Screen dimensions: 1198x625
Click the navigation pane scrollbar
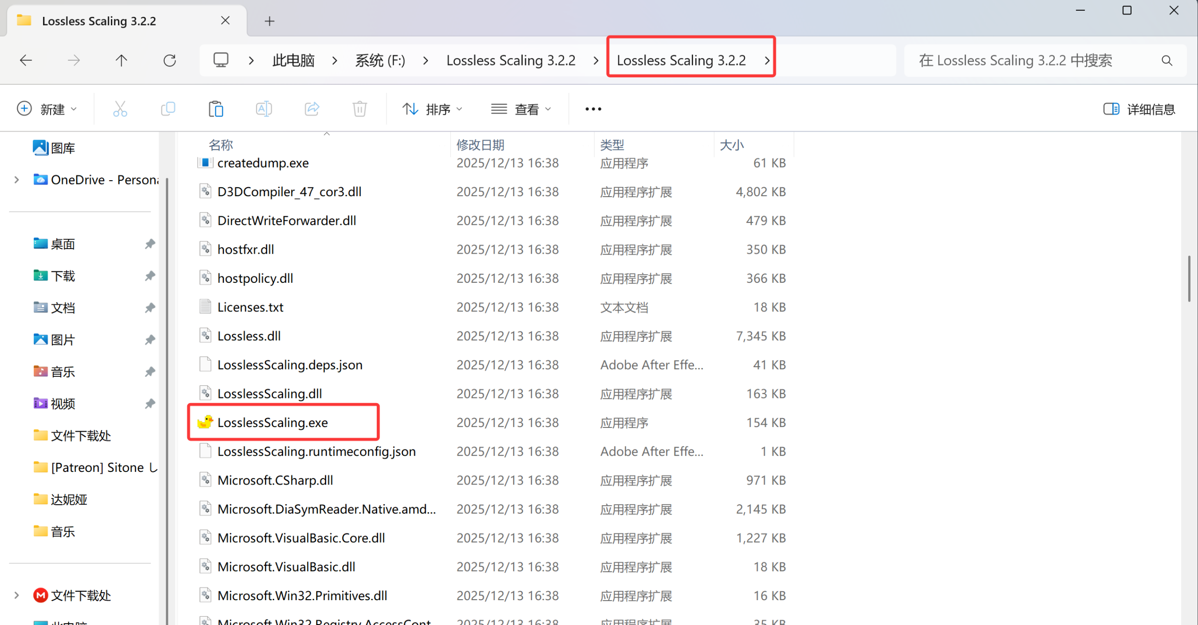[167, 402]
